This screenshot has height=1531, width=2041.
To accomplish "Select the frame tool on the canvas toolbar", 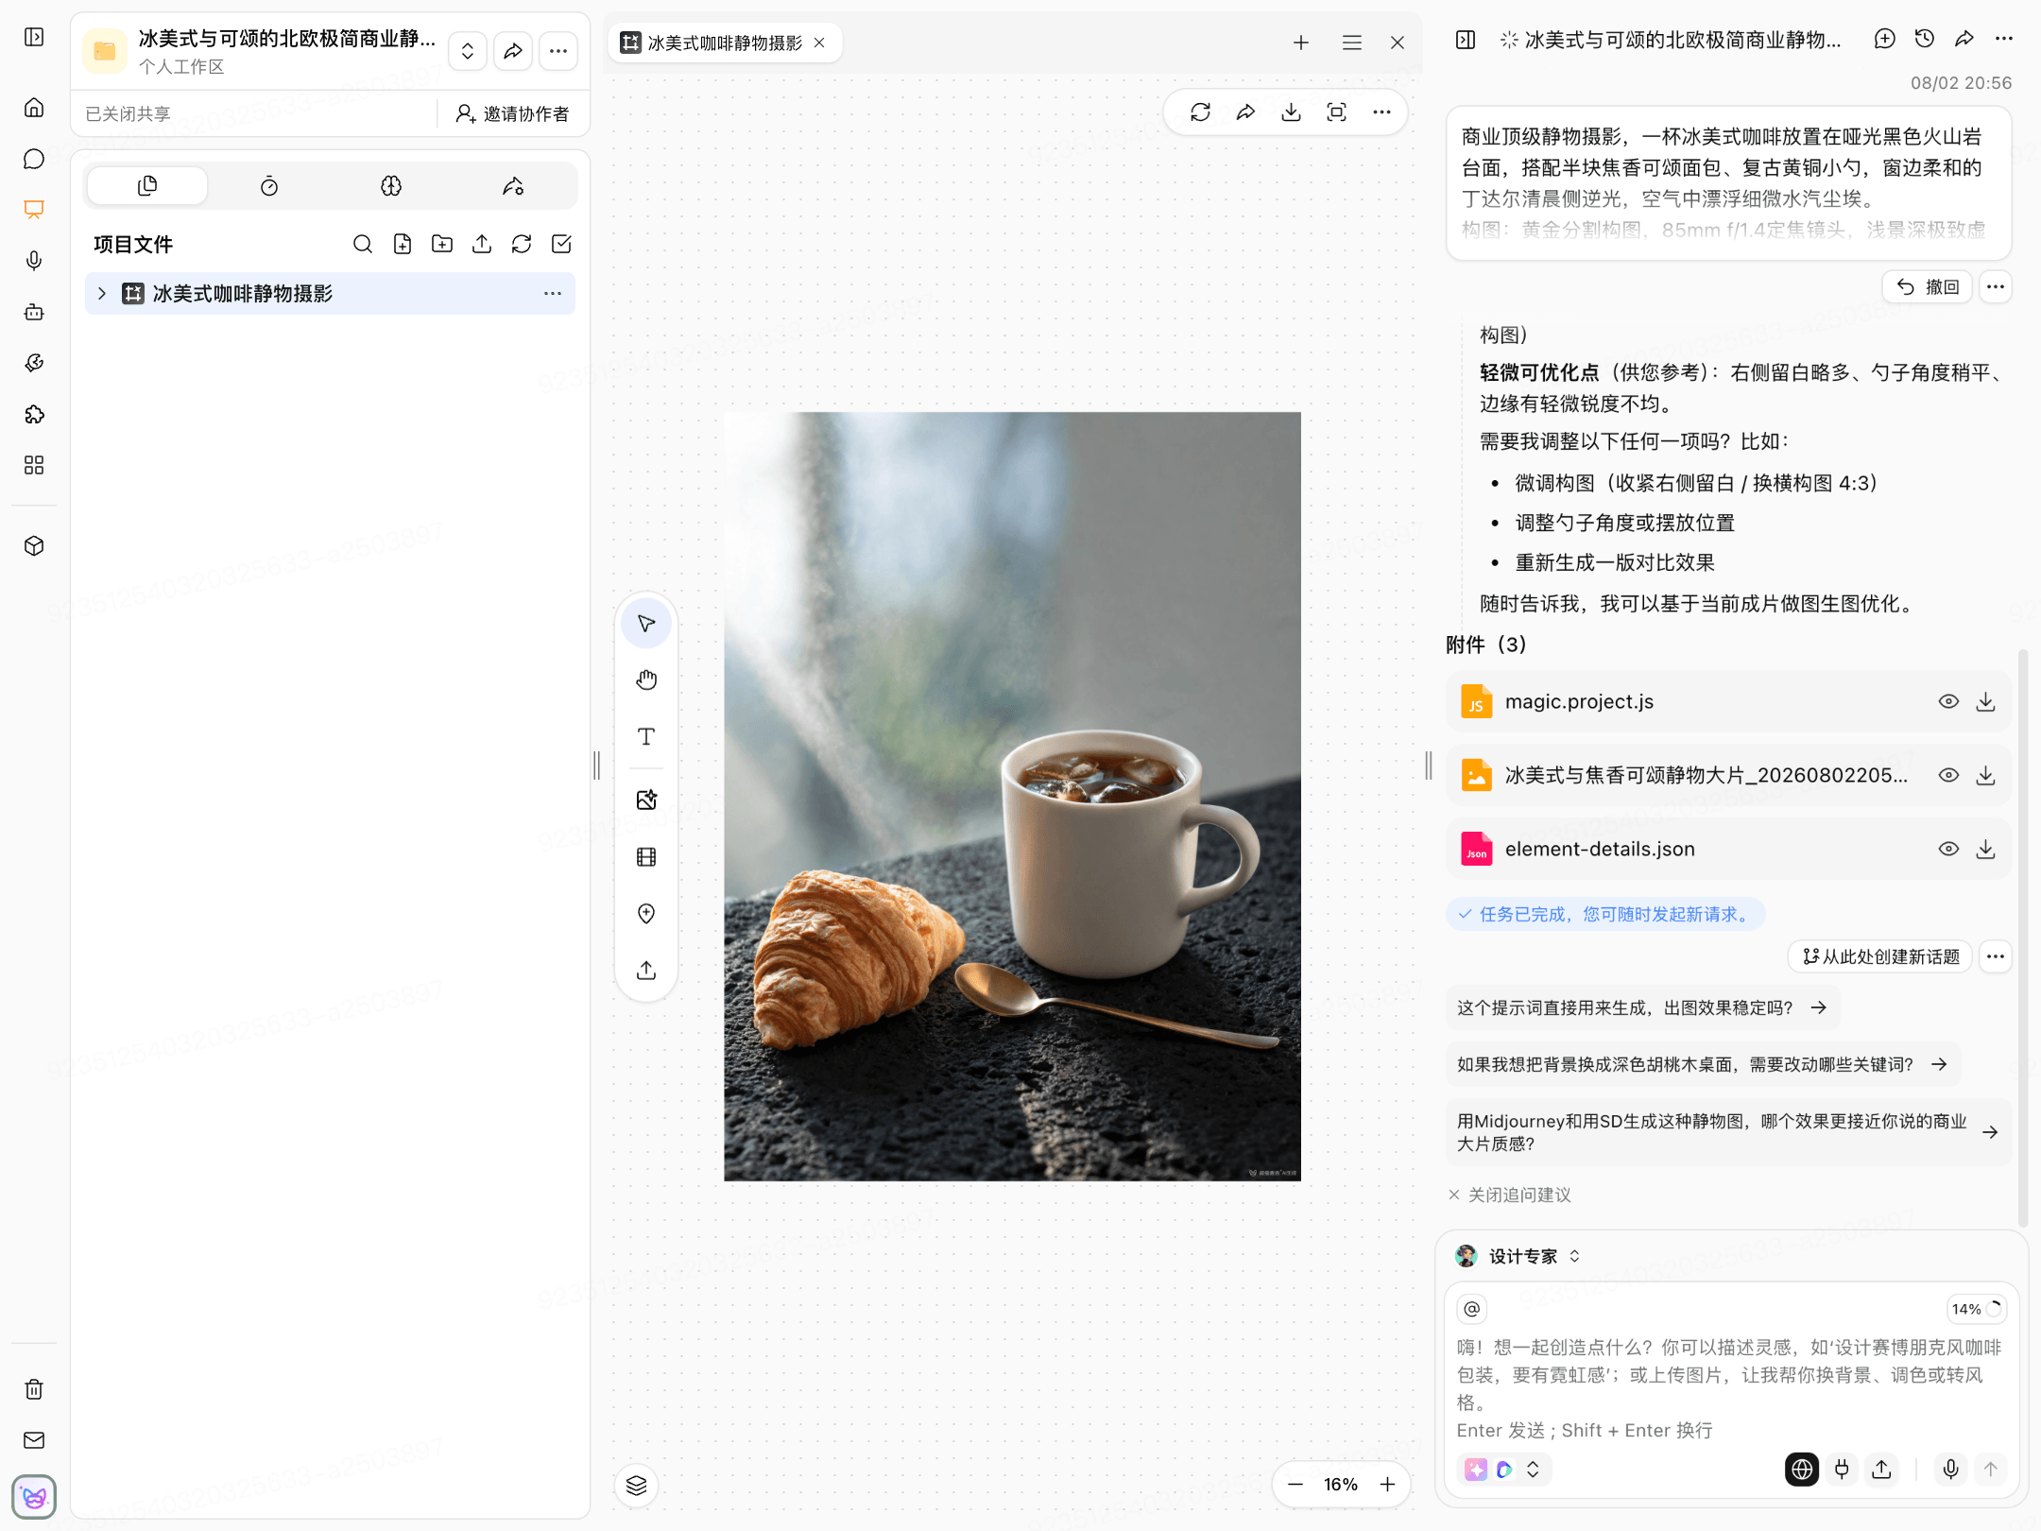I will [646, 857].
